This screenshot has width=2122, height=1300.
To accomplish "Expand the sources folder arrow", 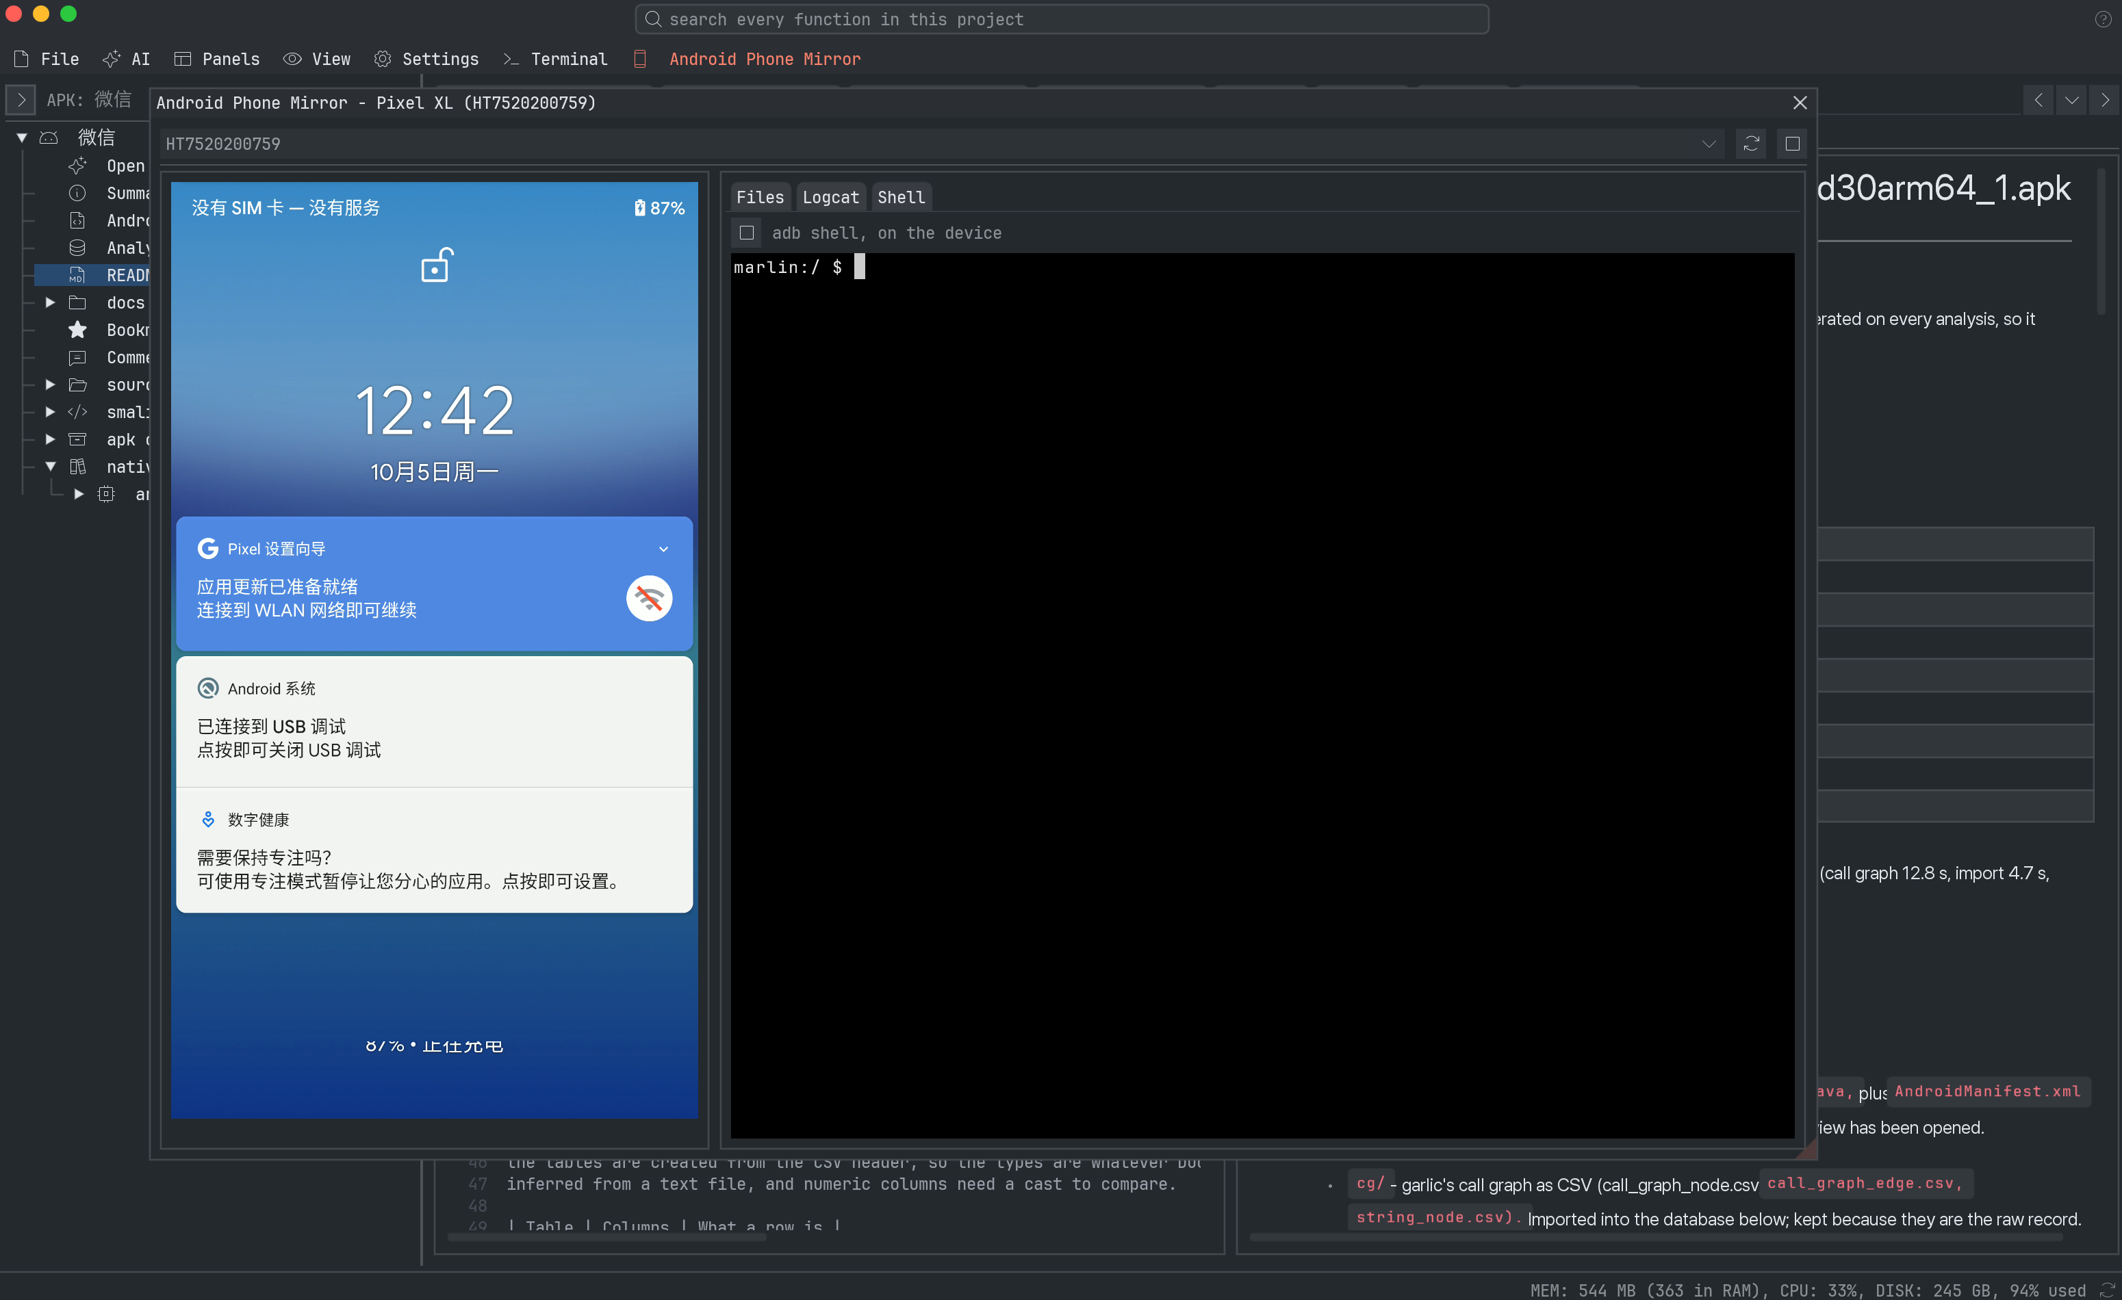I will pyautogui.click(x=50, y=385).
